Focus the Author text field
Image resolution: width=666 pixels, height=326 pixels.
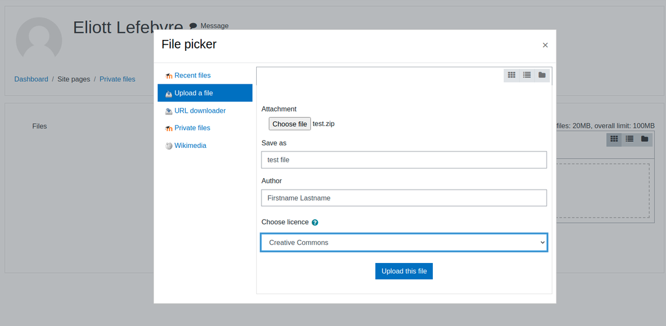point(404,198)
